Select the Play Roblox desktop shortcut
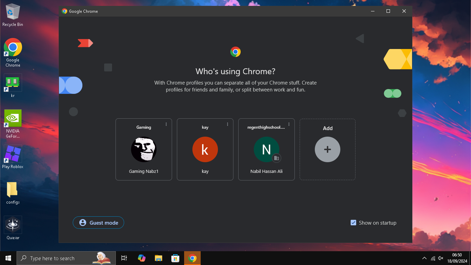The height and width of the screenshot is (265, 471). pyautogui.click(x=13, y=157)
